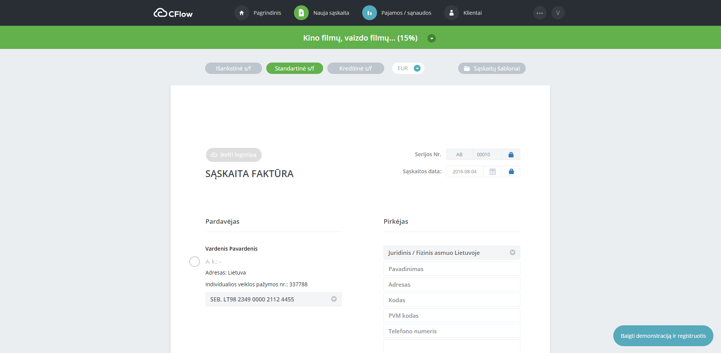
Task: Go to Pagrindinis menu item
Action: [267, 13]
